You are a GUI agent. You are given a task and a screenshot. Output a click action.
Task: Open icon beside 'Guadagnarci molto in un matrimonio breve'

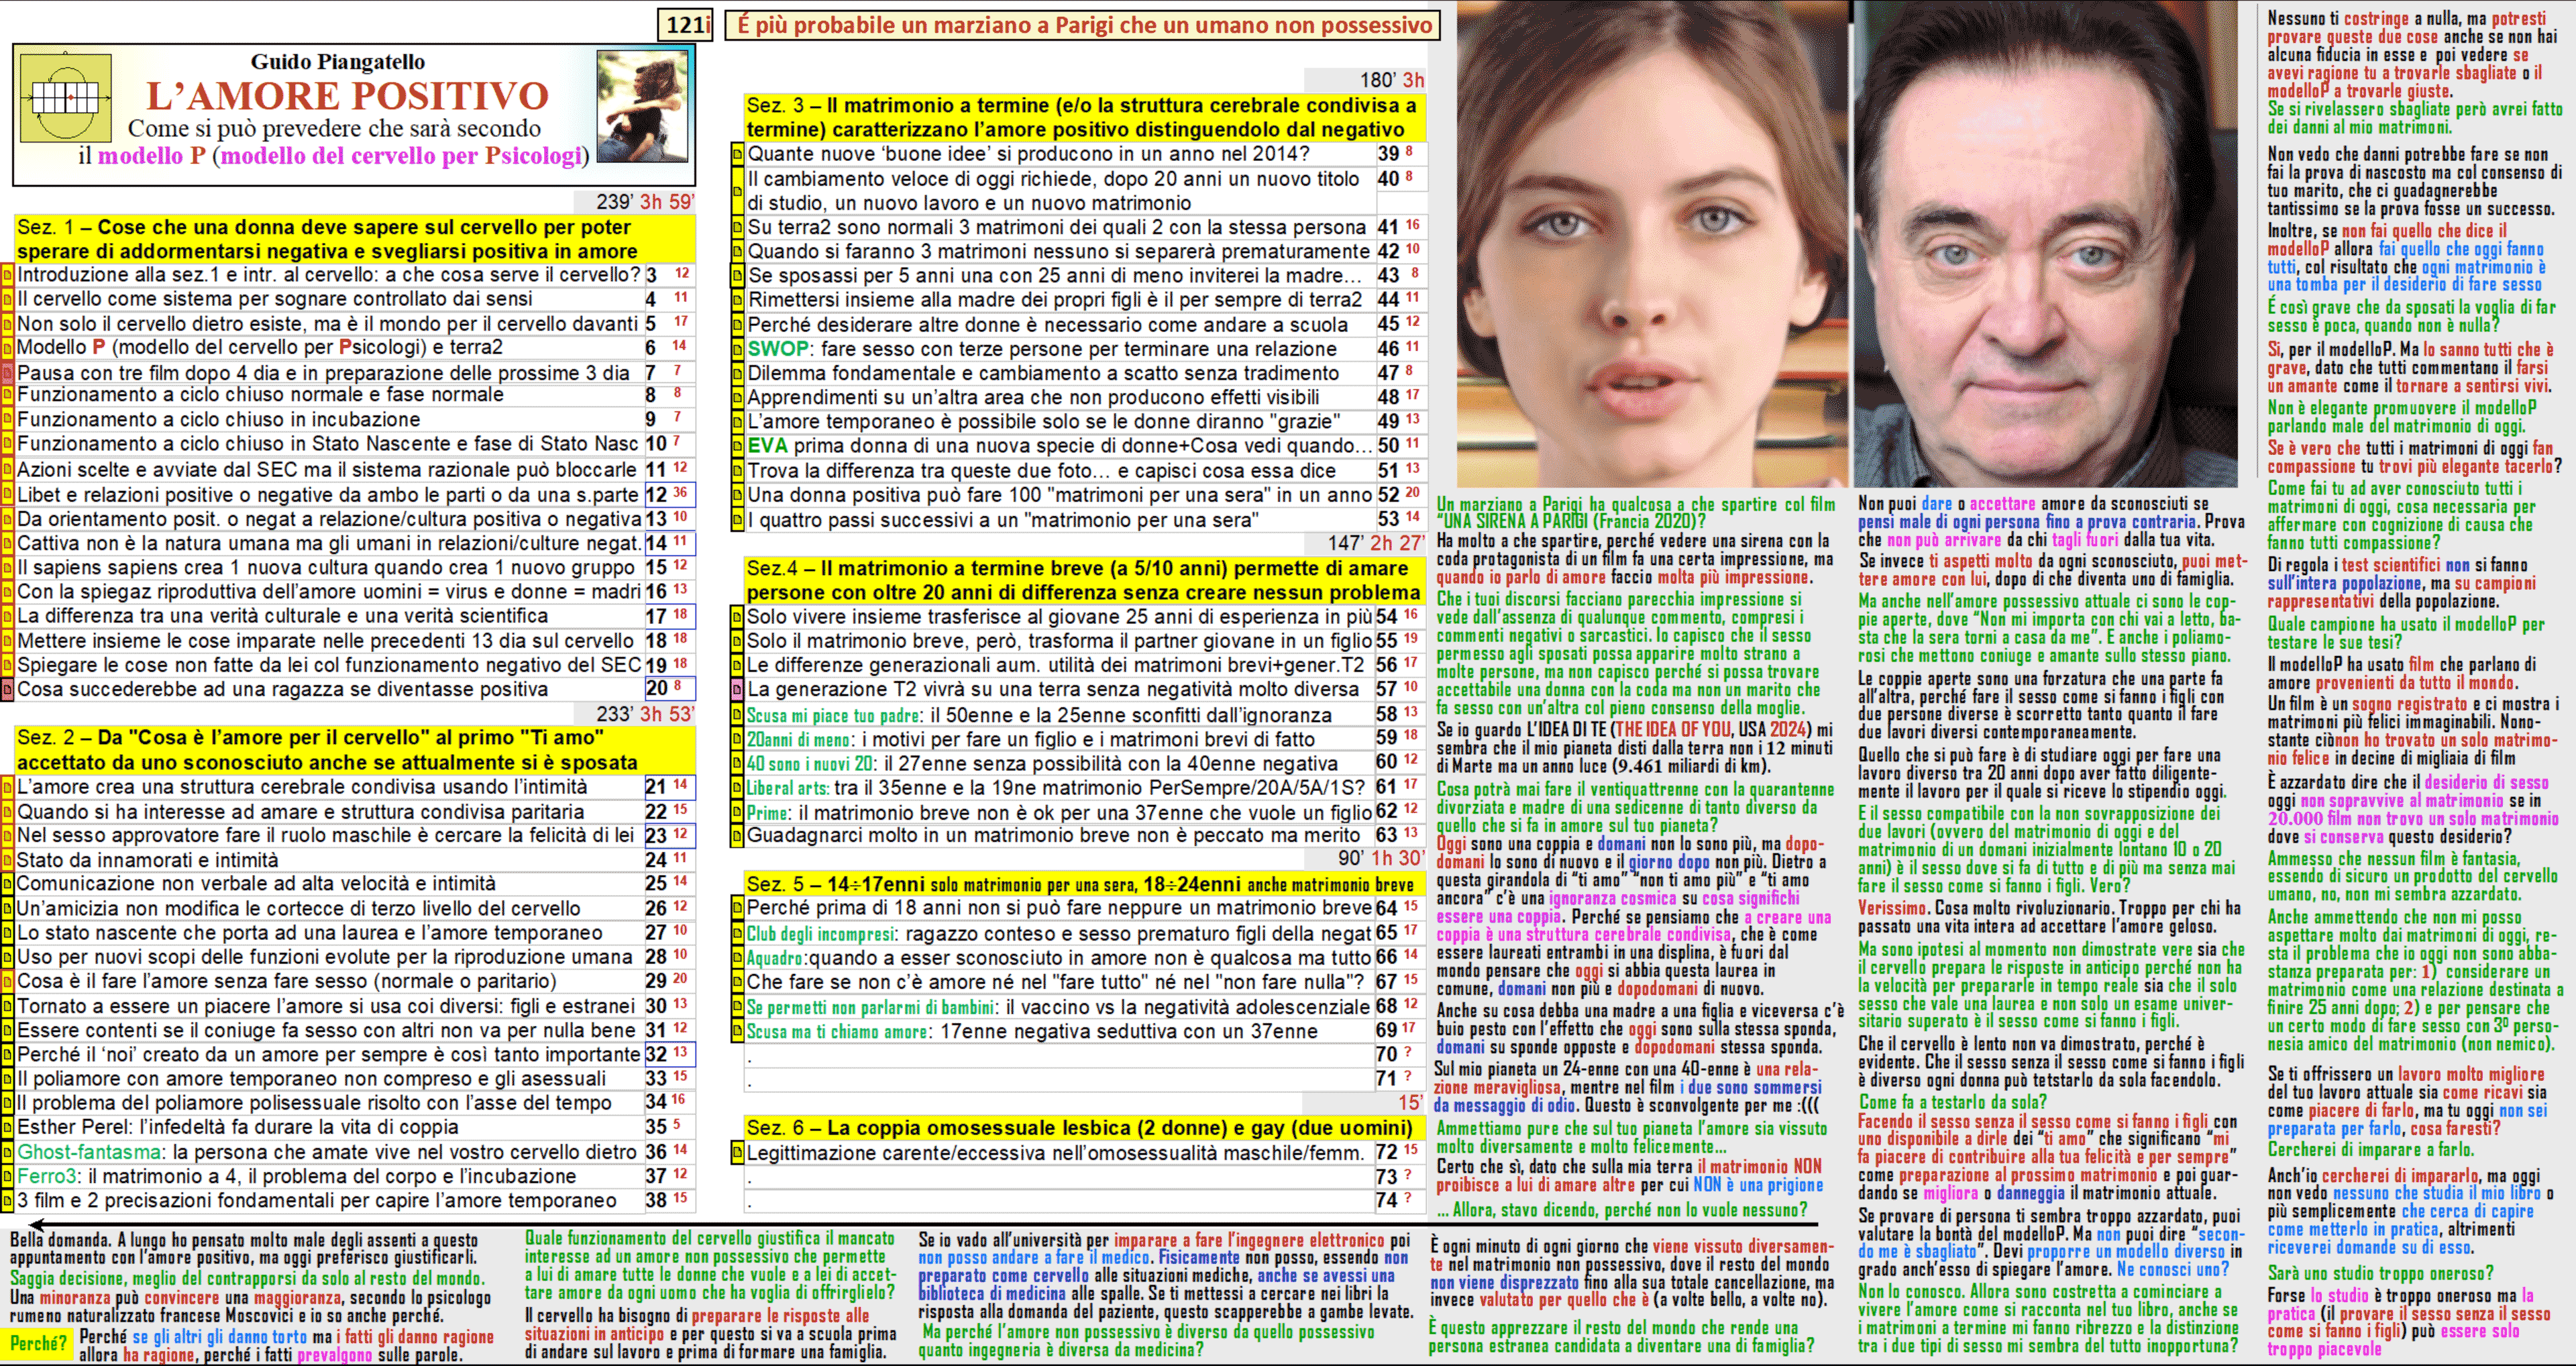pyautogui.click(x=738, y=835)
